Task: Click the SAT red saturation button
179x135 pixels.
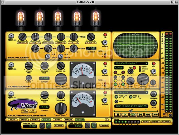Action: [134, 68]
